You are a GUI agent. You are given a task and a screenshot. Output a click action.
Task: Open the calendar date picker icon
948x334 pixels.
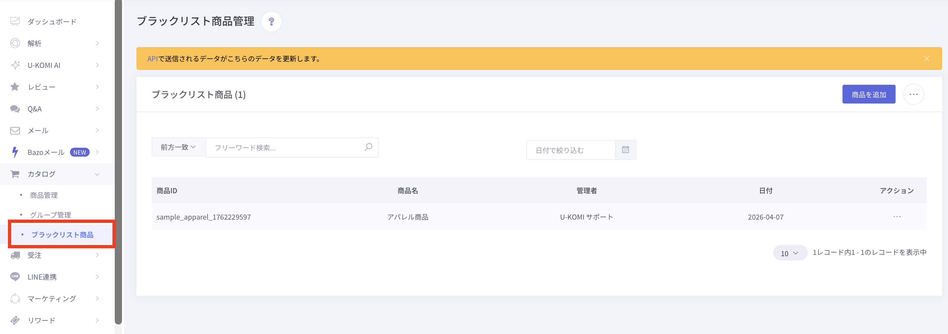point(625,150)
